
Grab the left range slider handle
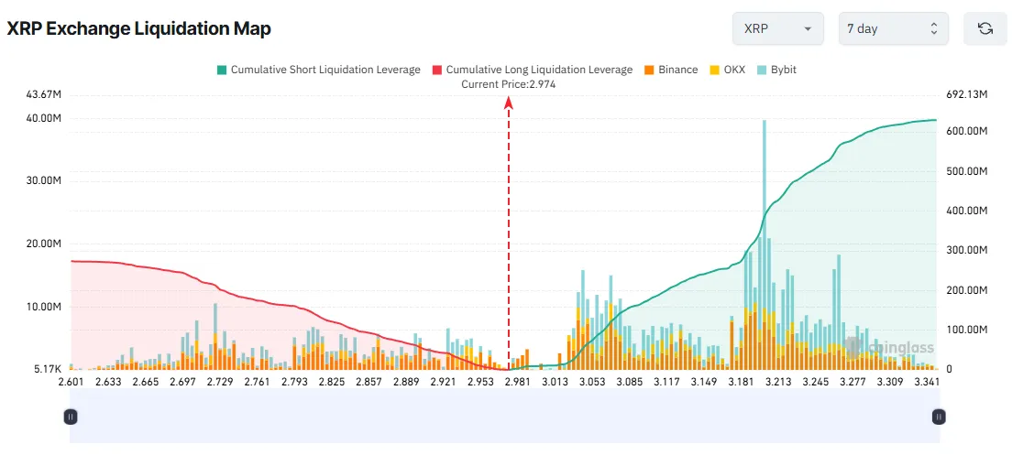pos(71,417)
